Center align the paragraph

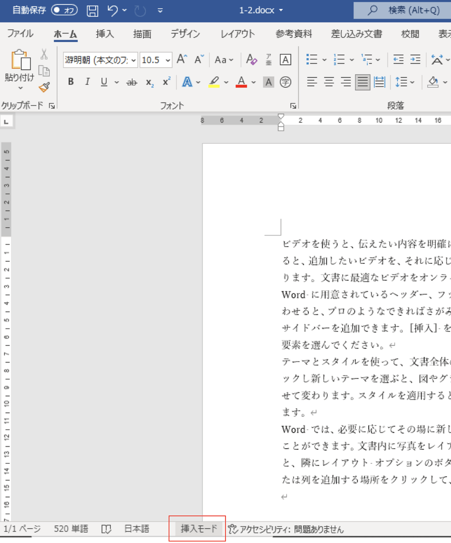click(x=329, y=82)
